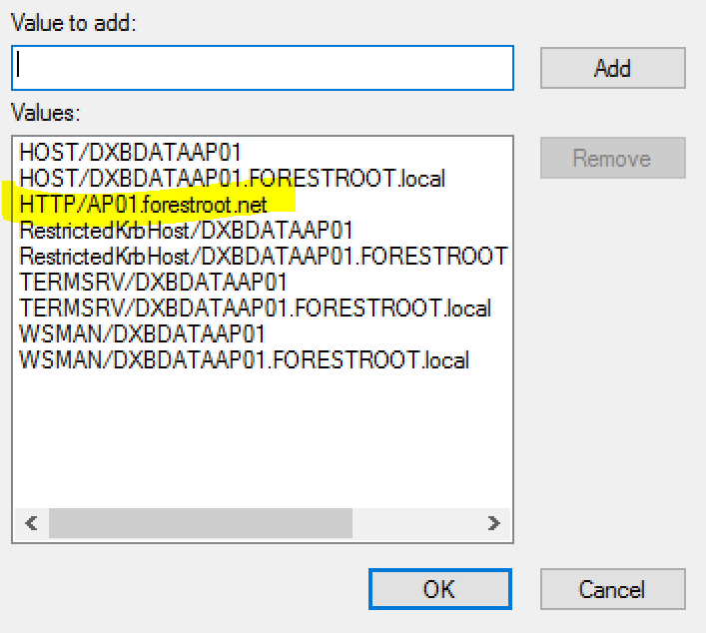Select TERMSRV/DXBDATAAP01.FORESTROOT.local in the values
The width and height of the screenshot is (706, 633).
pyautogui.click(x=255, y=309)
